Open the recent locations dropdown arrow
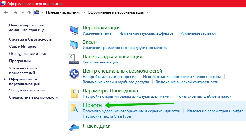This screenshot has height=137, width=246. (23, 13)
